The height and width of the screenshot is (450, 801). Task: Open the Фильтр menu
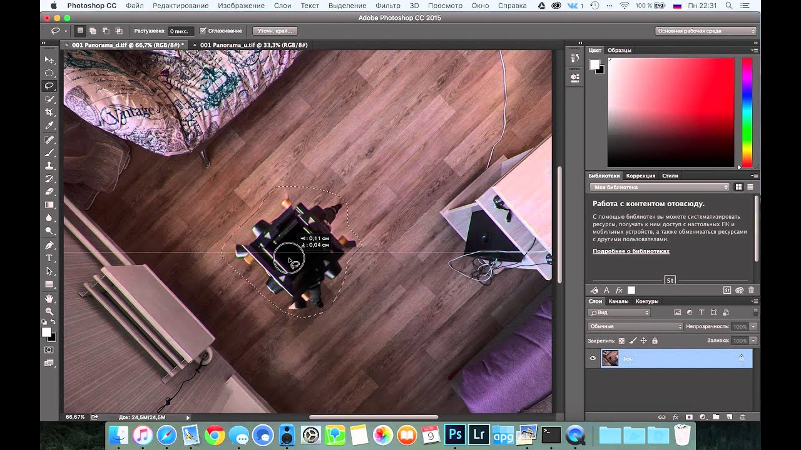point(388,6)
